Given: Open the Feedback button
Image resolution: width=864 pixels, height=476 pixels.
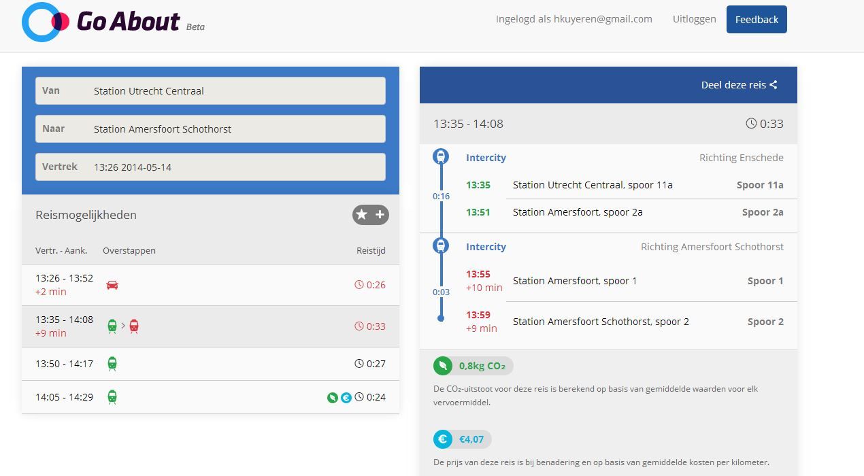Looking at the screenshot, I should 757,20.
